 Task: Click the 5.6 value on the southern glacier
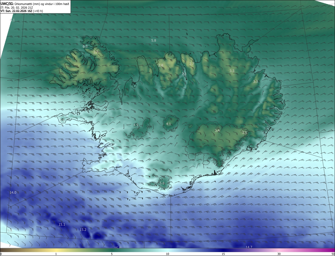pyautogui.click(x=162, y=183)
